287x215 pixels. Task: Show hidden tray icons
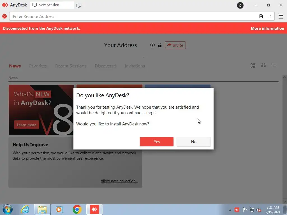(x=230, y=210)
